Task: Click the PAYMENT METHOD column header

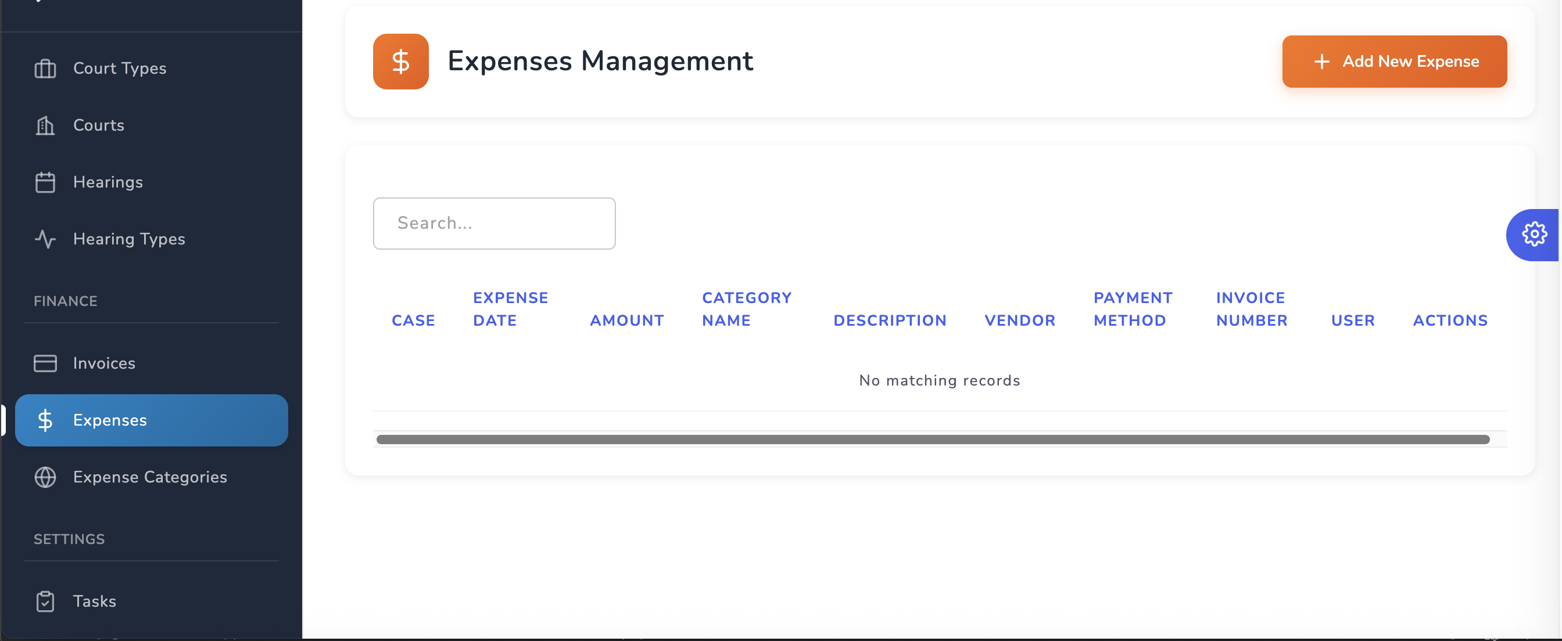Action: pos(1133,308)
